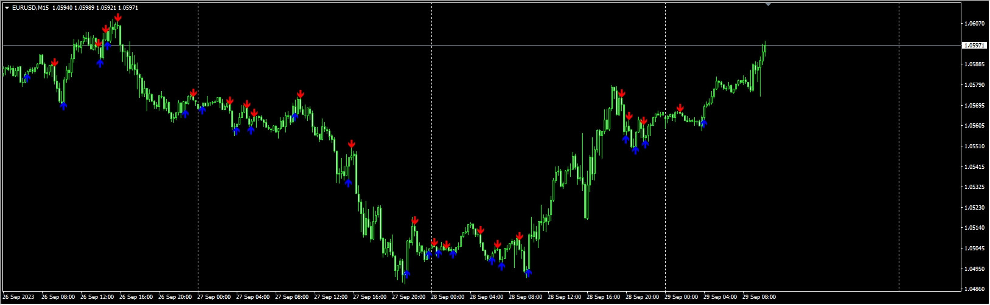
Task: Click the 1.05230 price scale label
Action: (974, 208)
